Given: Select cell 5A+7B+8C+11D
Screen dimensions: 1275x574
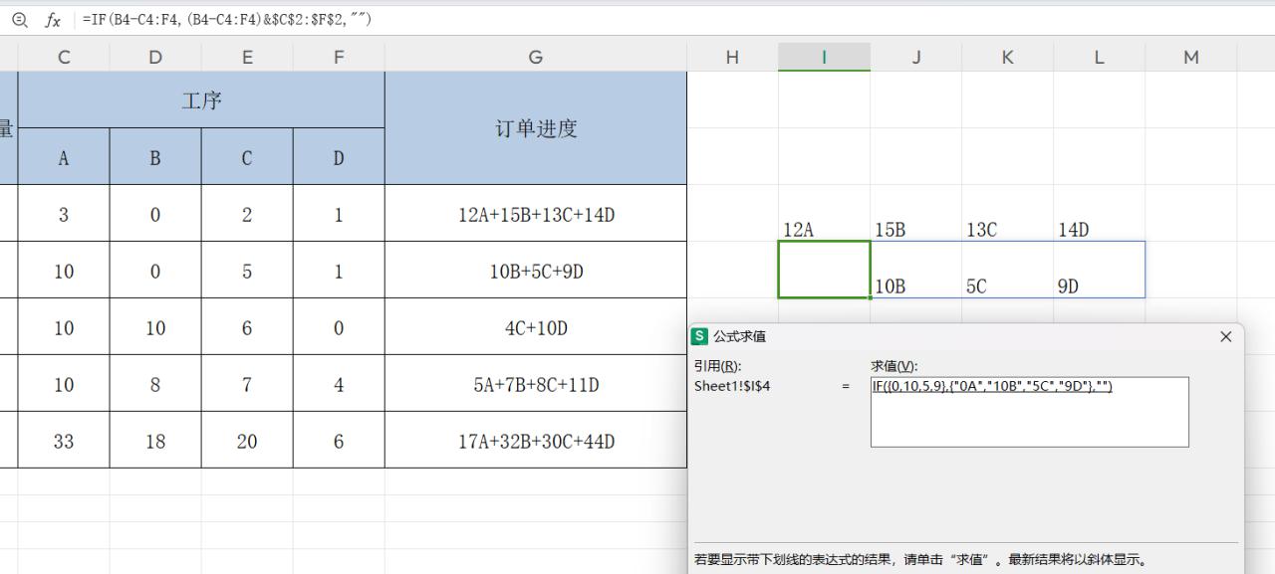Looking at the screenshot, I should (x=536, y=384).
